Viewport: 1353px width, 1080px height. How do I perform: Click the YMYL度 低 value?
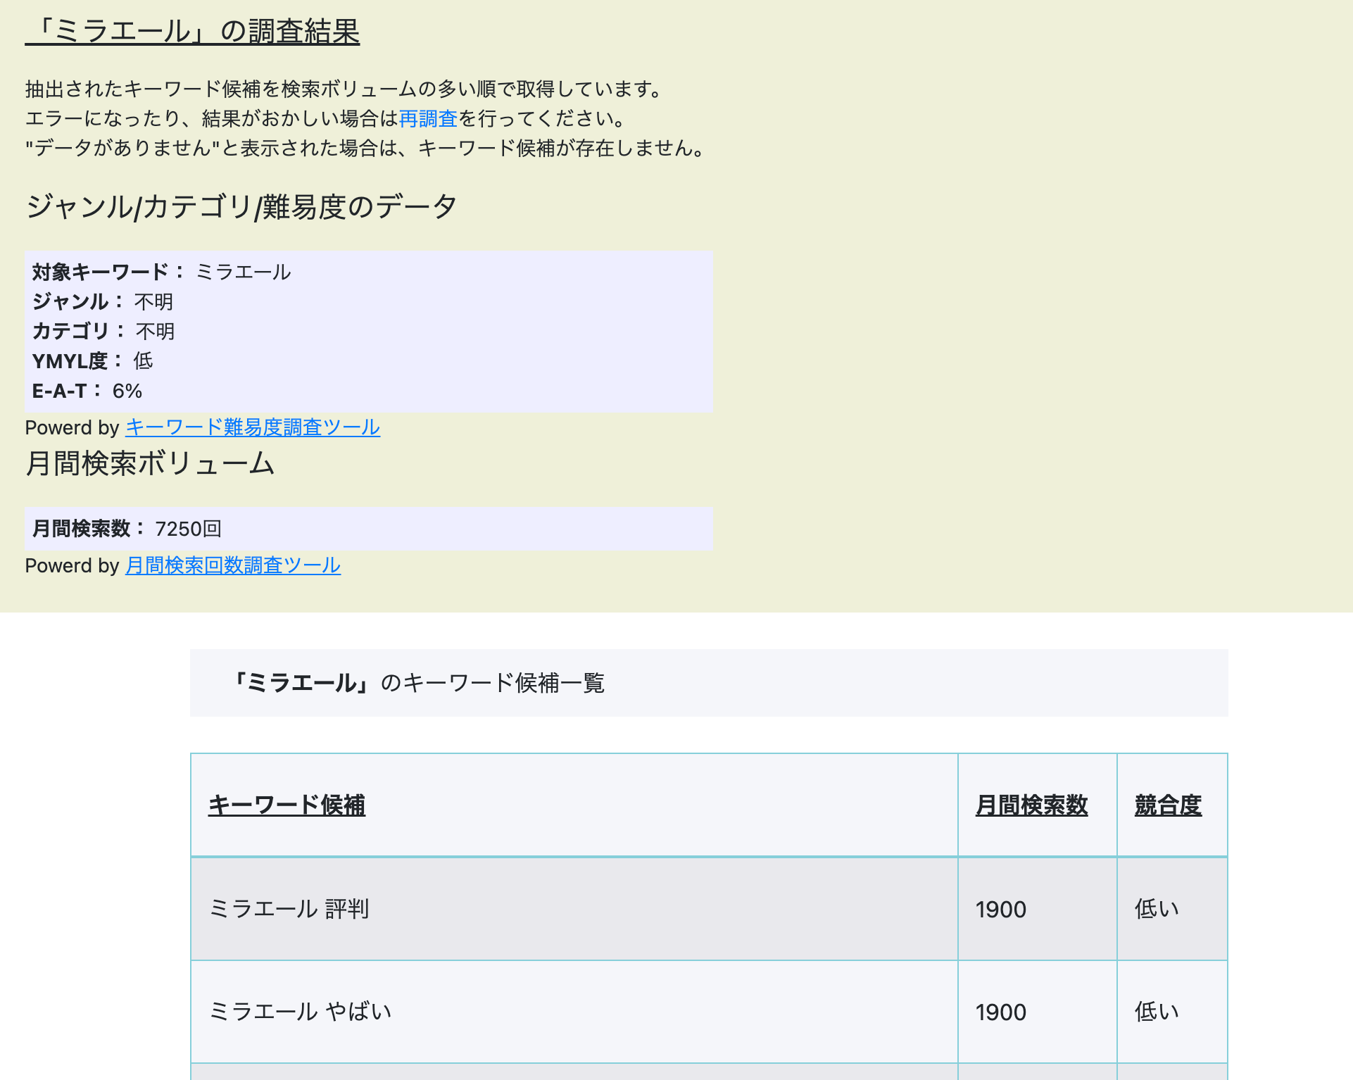[143, 361]
